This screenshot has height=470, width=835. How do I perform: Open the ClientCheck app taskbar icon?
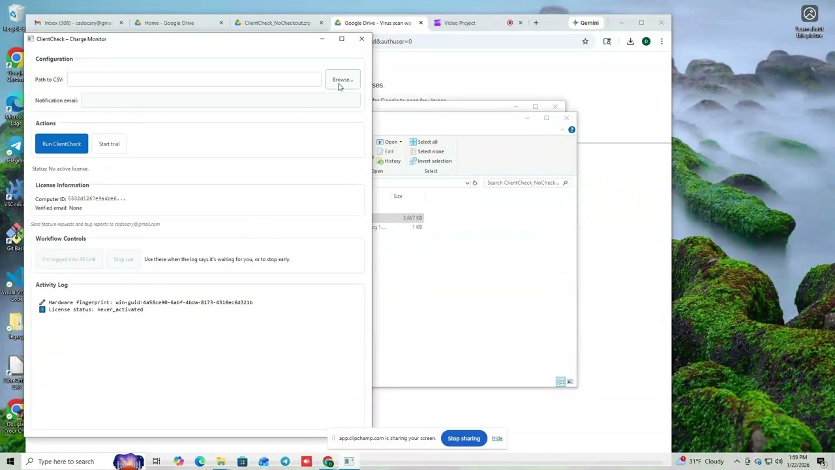pyautogui.click(x=349, y=462)
